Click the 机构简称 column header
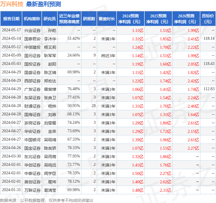 (x=32, y=19)
